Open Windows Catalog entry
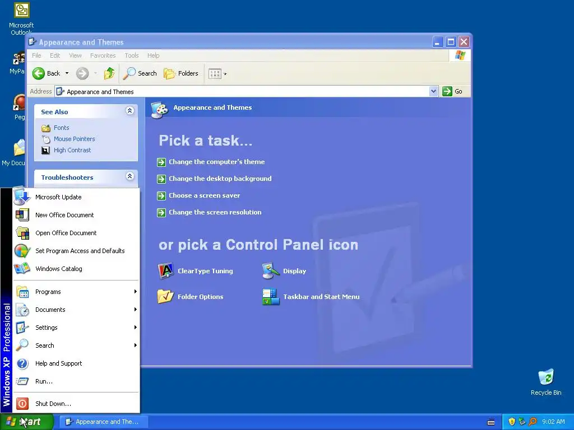This screenshot has width=574, height=430. (x=76, y=269)
